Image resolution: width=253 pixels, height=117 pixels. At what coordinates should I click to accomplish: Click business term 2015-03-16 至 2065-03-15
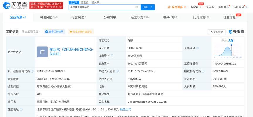53,79
